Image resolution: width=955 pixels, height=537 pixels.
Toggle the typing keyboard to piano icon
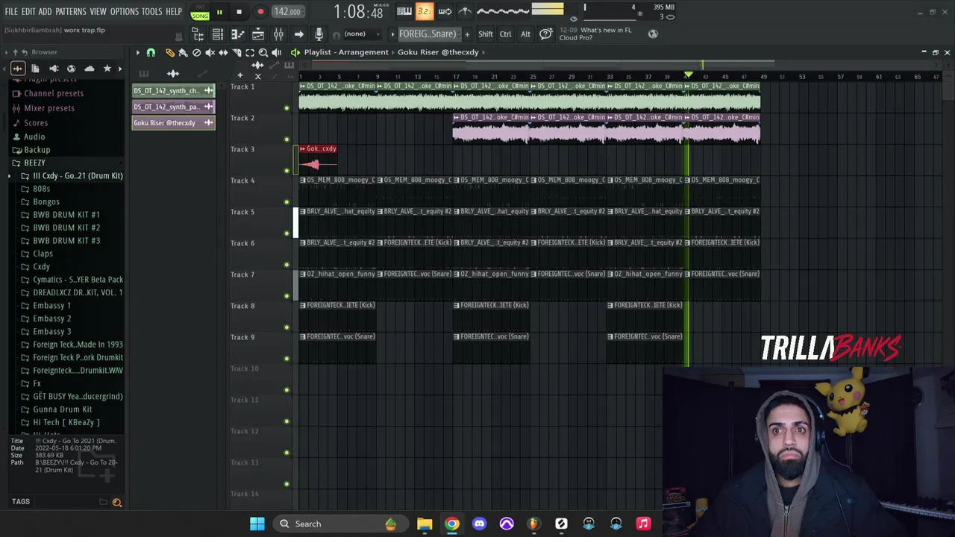404,11
